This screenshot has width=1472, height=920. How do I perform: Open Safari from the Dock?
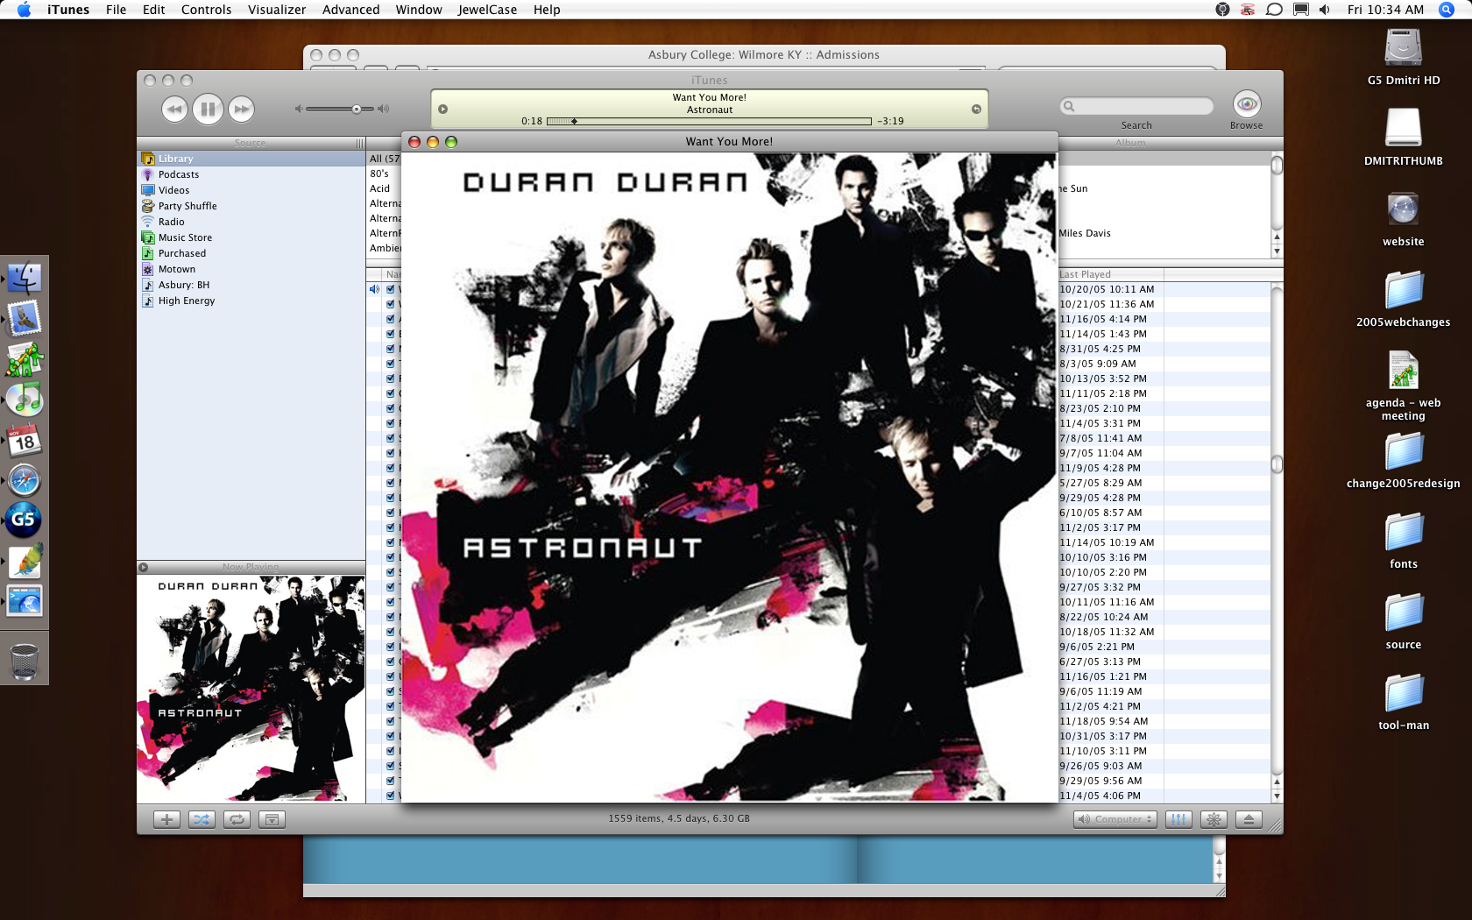[25, 480]
